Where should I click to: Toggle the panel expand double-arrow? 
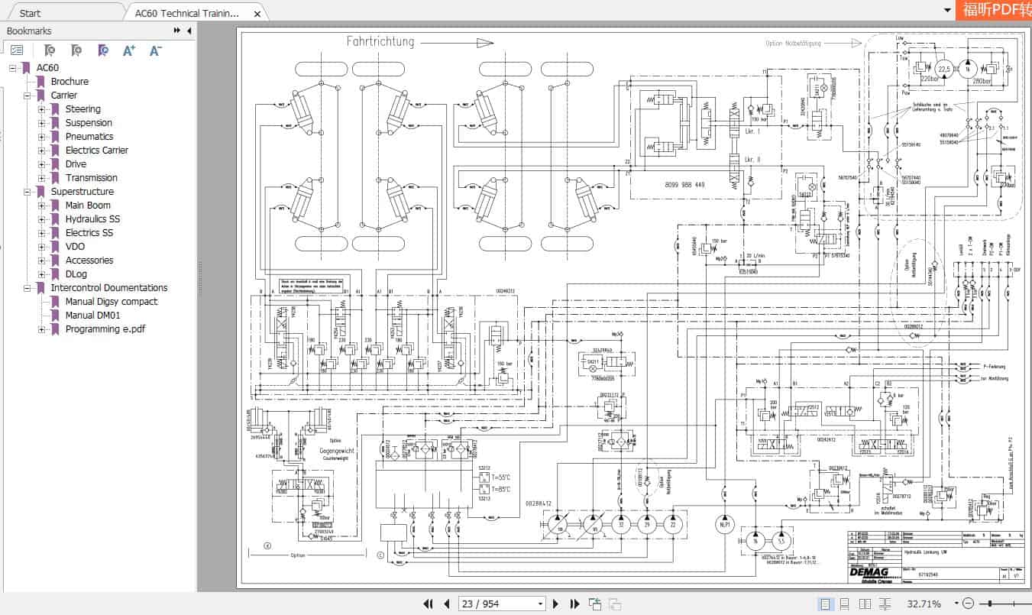[176, 31]
